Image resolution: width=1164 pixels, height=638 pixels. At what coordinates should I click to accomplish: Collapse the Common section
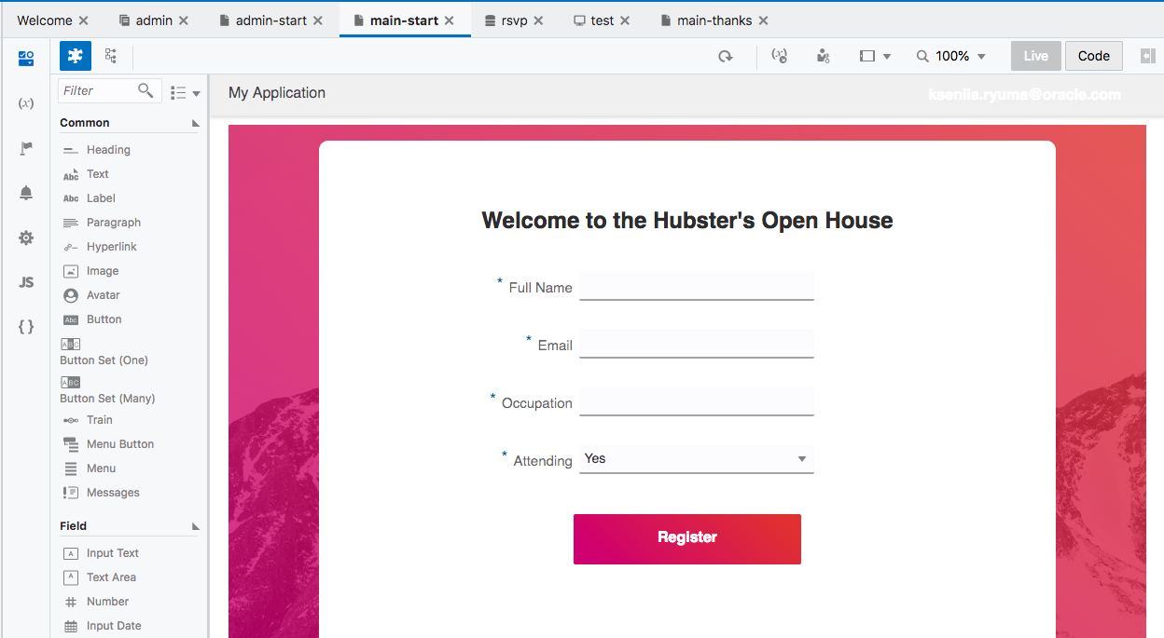[x=196, y=123]
